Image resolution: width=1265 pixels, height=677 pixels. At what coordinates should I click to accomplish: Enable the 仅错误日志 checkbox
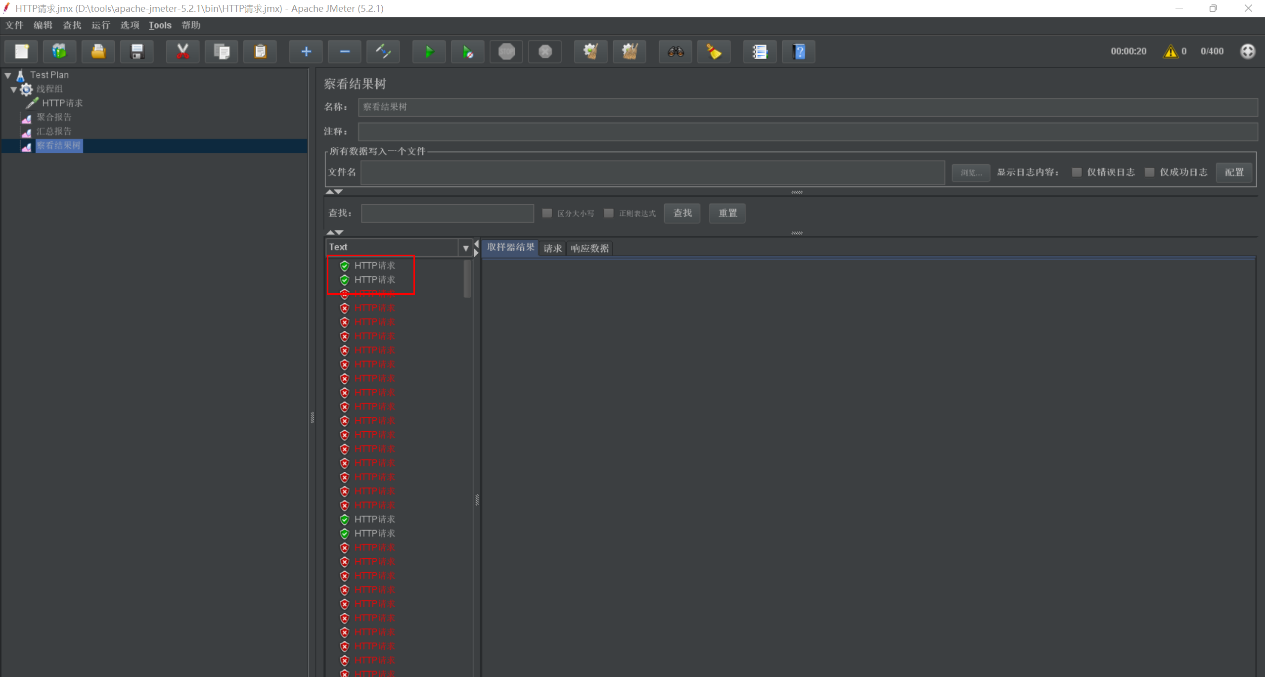(x=1077, y=172)
